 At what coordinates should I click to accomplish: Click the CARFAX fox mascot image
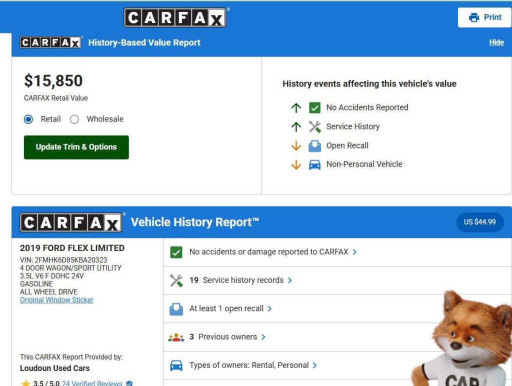(x=462, y=338)
